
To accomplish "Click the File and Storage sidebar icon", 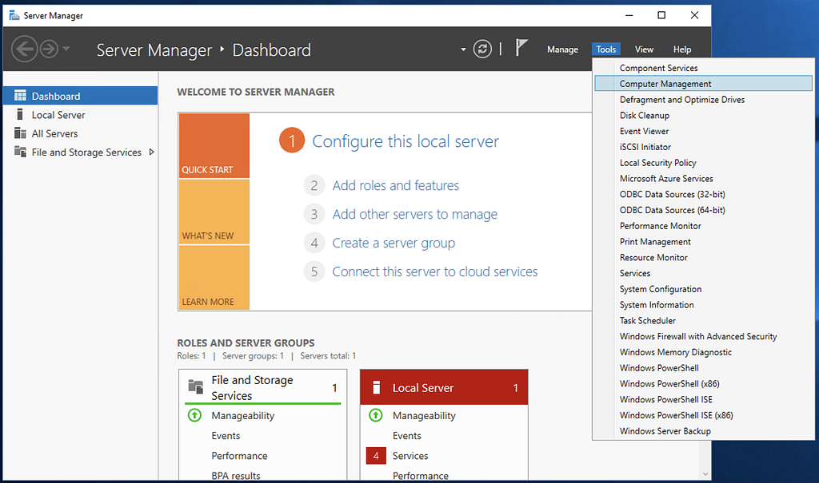I will (x=20, y=152).
